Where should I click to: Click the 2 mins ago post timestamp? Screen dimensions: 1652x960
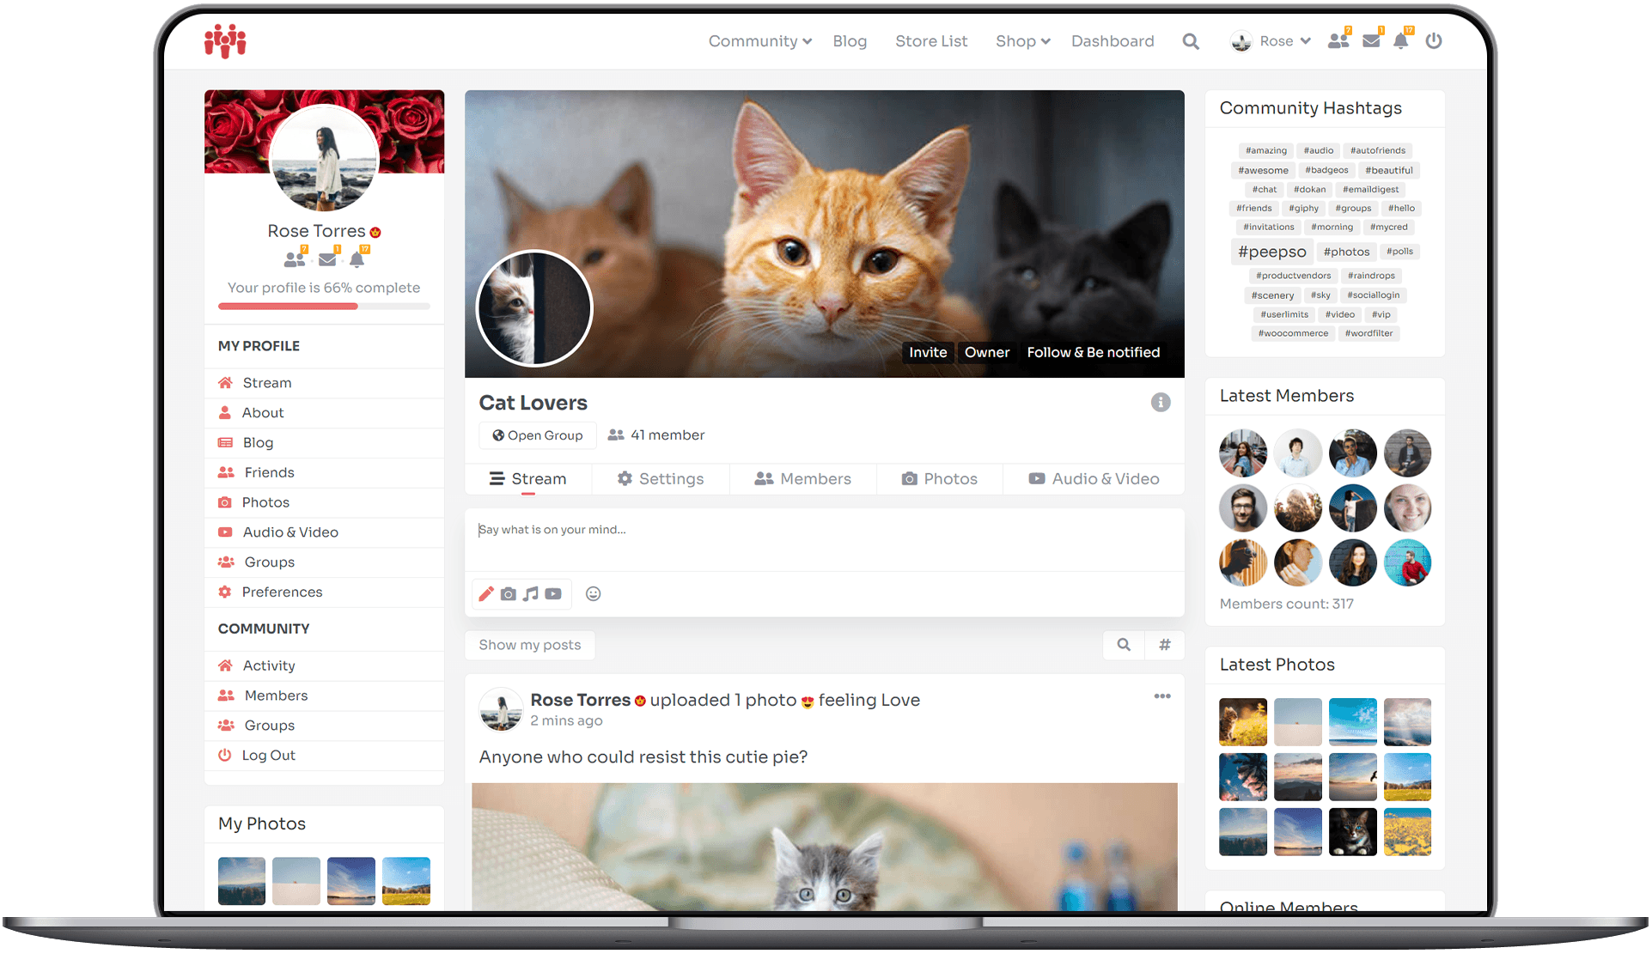566,721
